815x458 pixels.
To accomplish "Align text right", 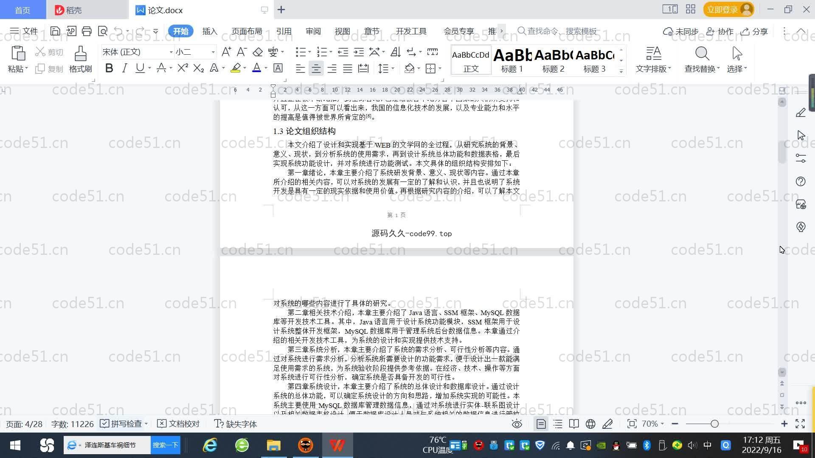I will pyautogui.click(x=332, y=68).
